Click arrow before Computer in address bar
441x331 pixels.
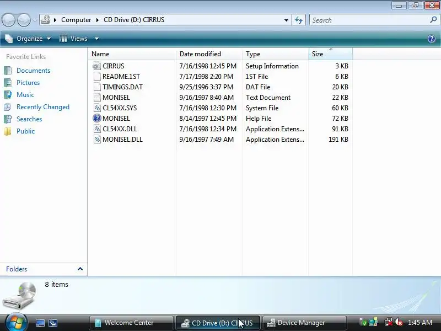pyautogui.click(x=55, y=20)
